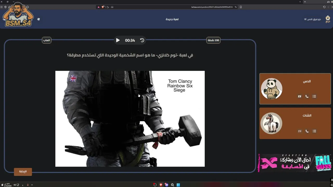333x187 pixels.
Task: Open the الشات team list icon
Action: [x=314, y=131]
